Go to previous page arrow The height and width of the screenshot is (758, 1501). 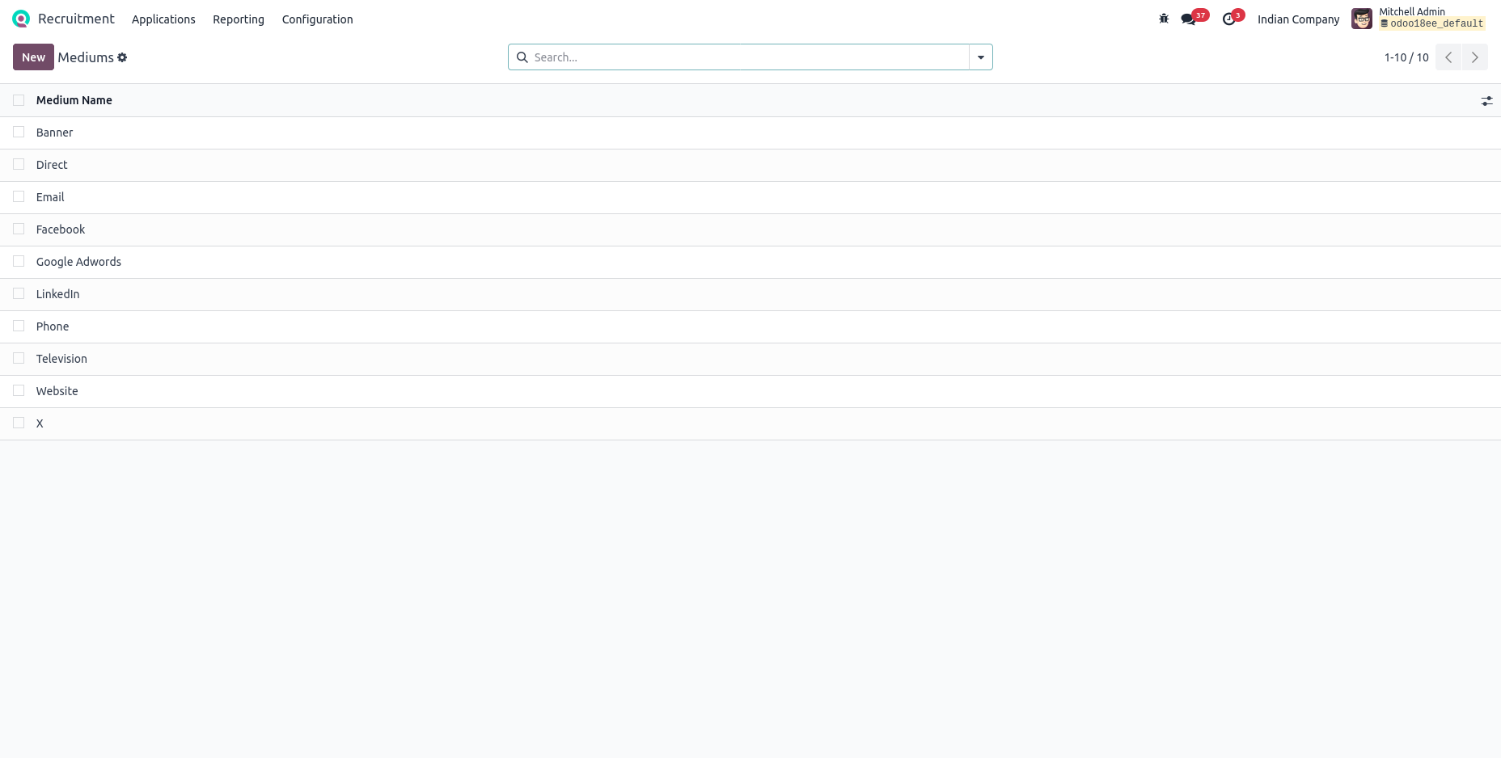(1448, 57)
